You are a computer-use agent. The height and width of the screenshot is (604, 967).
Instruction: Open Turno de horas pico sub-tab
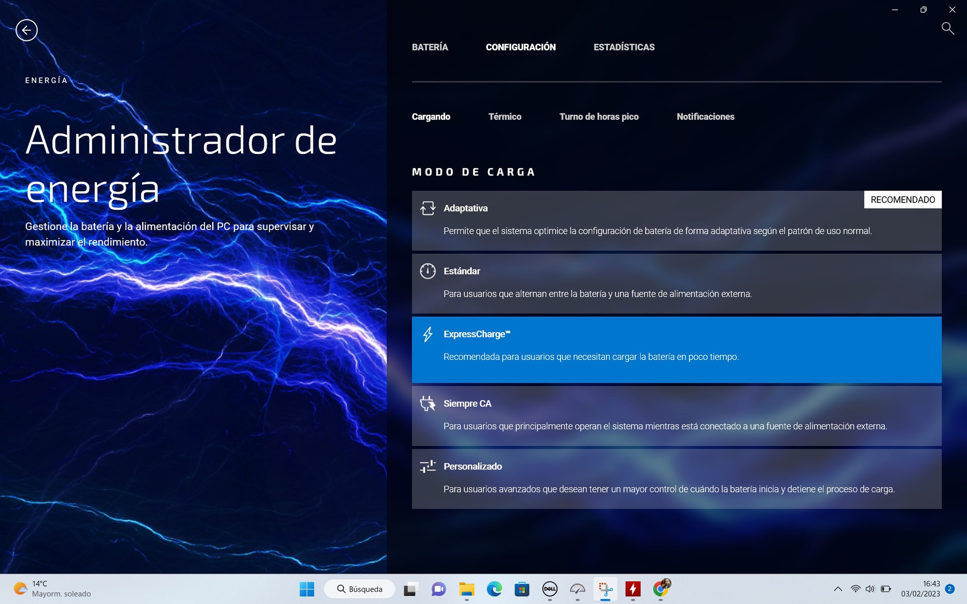click(599, 117)
